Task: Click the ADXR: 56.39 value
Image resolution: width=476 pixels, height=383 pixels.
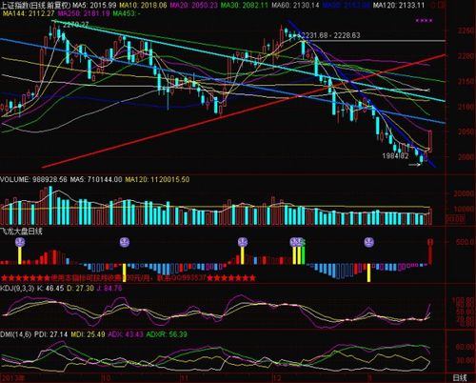Action: point(167,334)
